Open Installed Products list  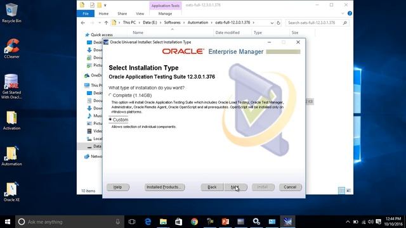click(x=164, y=187)
